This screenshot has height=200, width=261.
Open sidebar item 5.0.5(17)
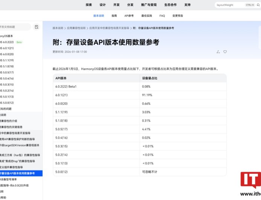point(7,73)
